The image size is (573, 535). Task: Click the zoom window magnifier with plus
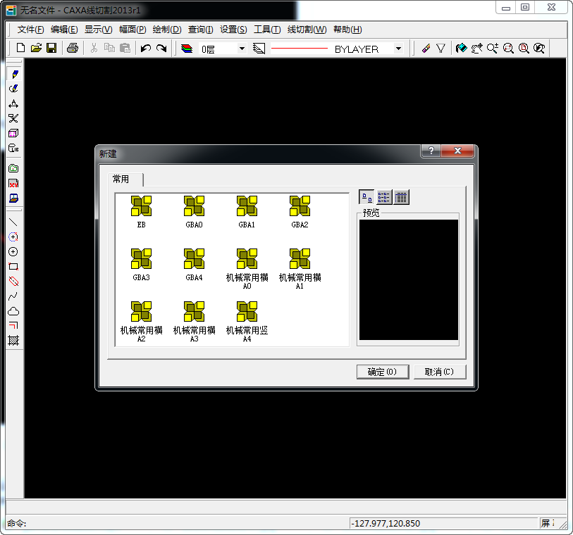[493, 48]
